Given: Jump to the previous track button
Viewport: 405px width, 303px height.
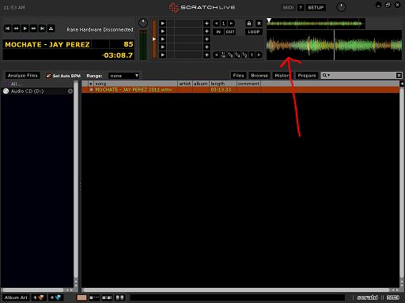Looking at the screenshot, I should 7,28.
